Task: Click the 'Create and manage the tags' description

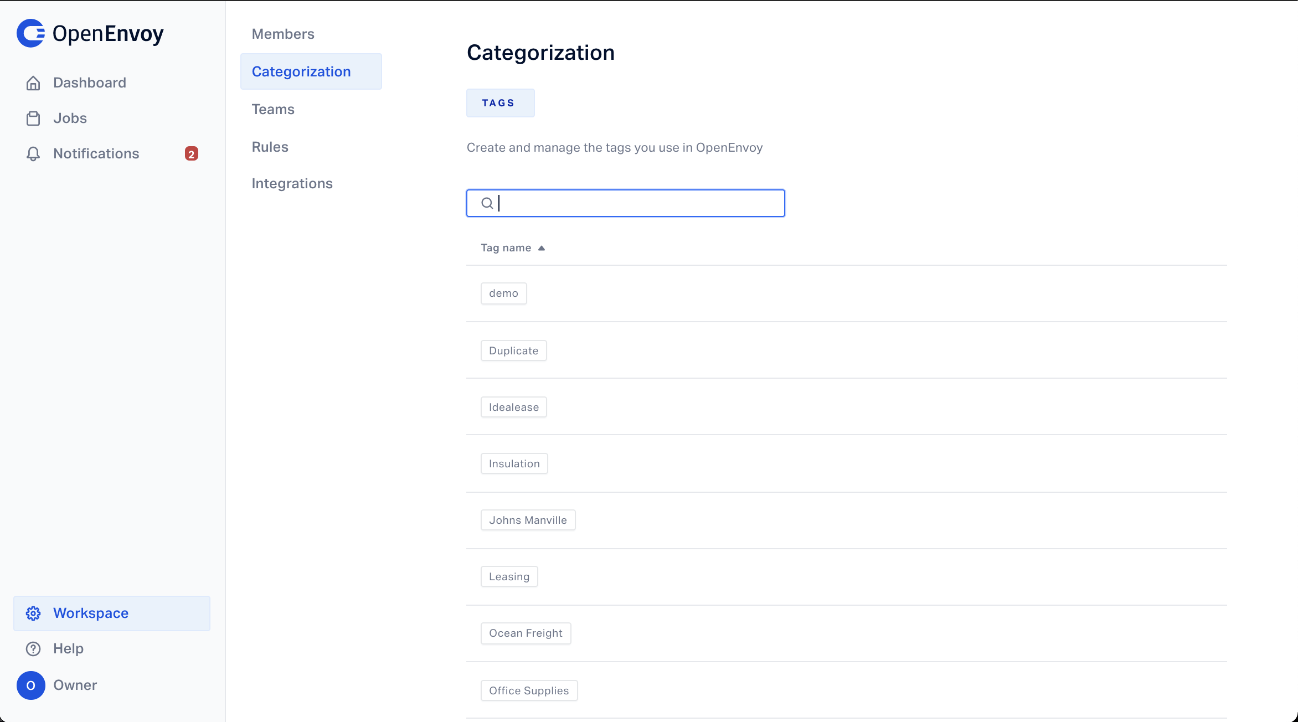Action: click(615, 148)
